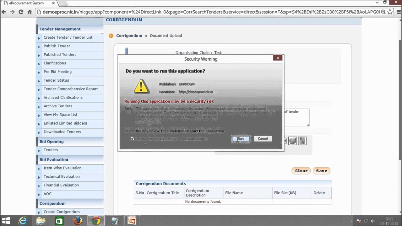
Task: Cancel the Security Warning dialog
Action: (x=263, y=139)
